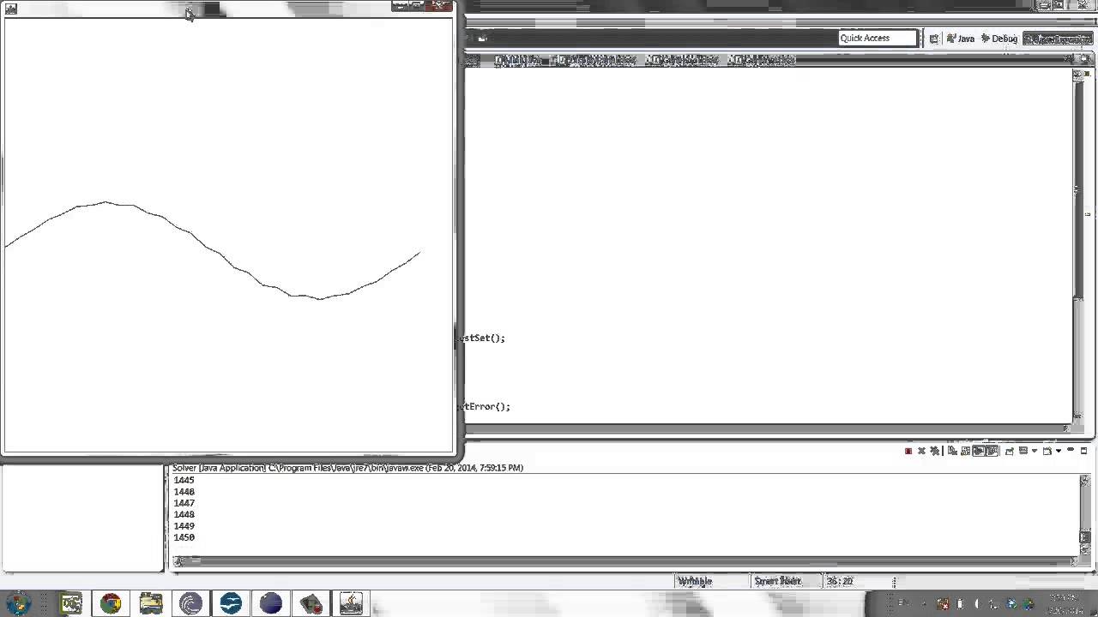Image resolution: width=1098 pixels, height=617 pixels.
Task: Toggle scroll lock in the console
Action: pos(966,451)
